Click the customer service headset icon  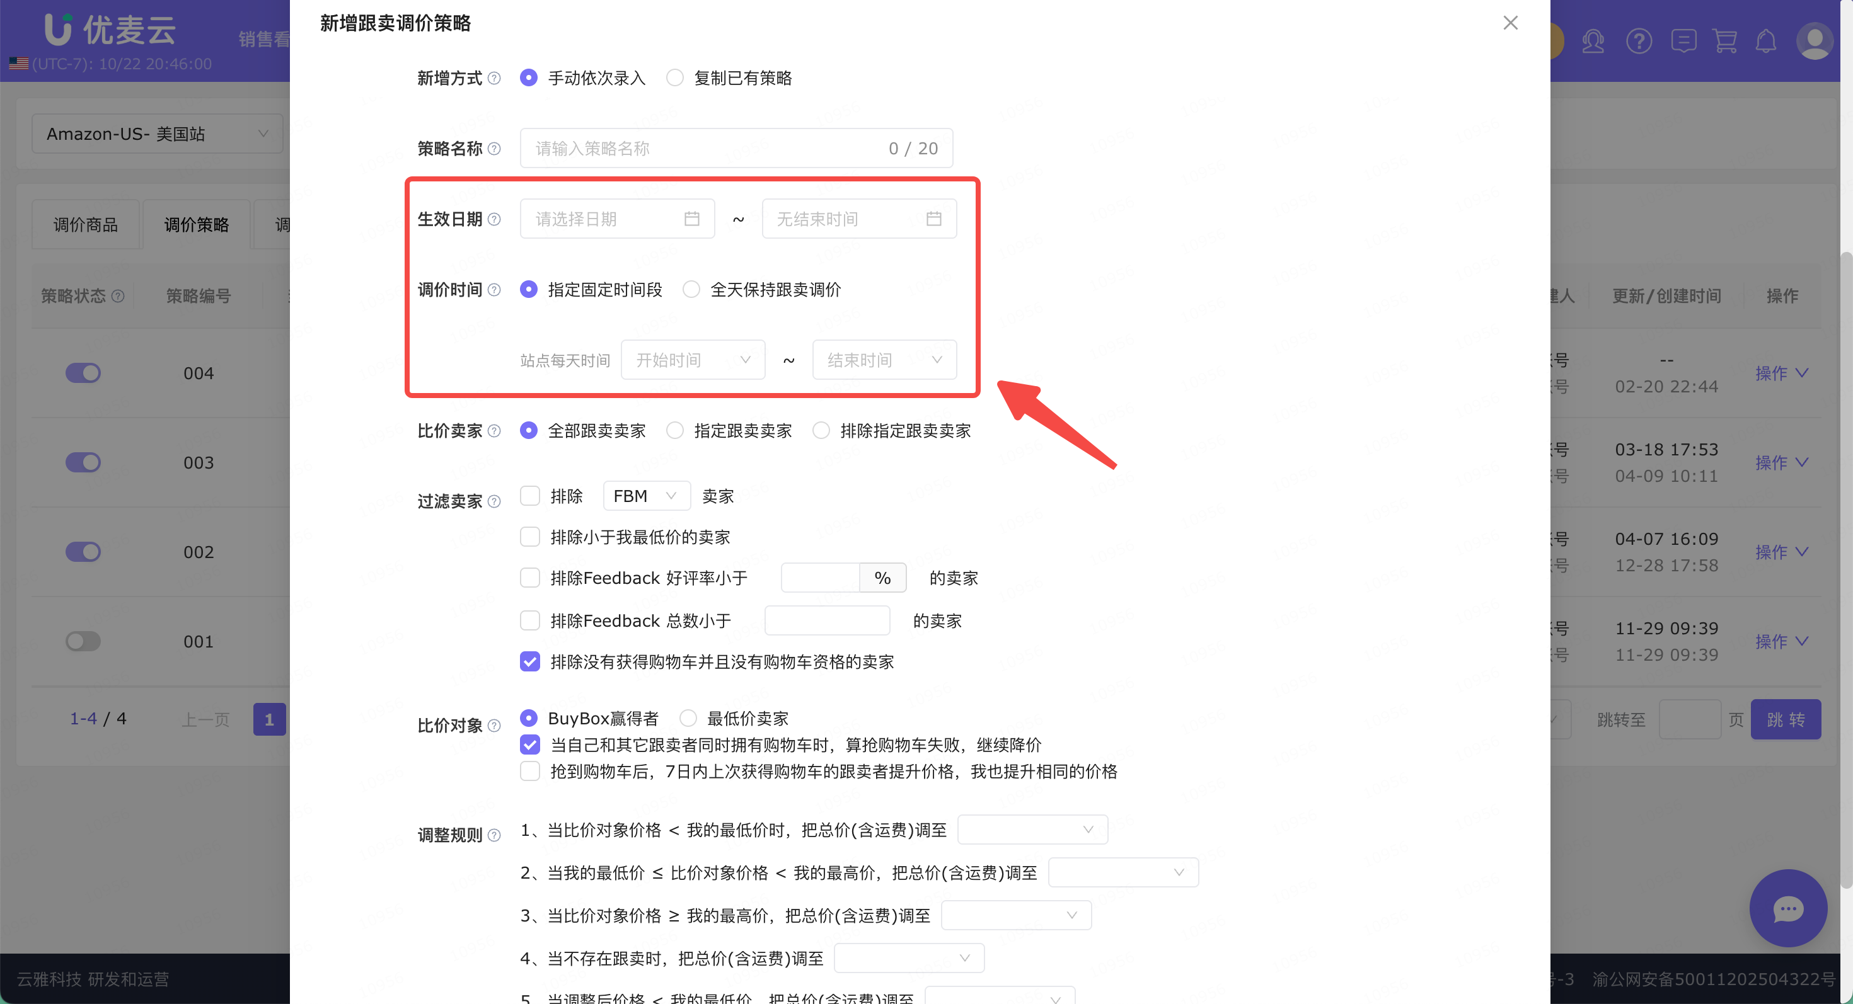pos(1593,41)
